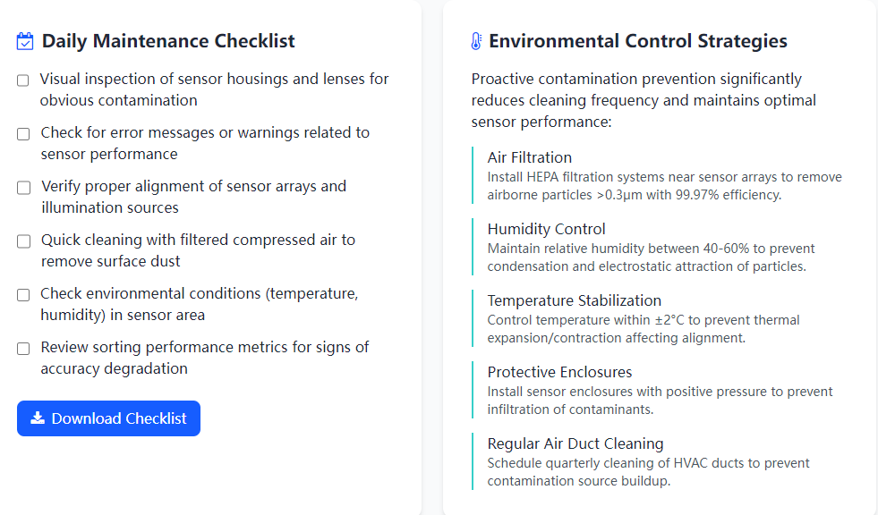Check the quick cleaning with compressed air box
Screen dimensions: 878x515
pos(23,241)
